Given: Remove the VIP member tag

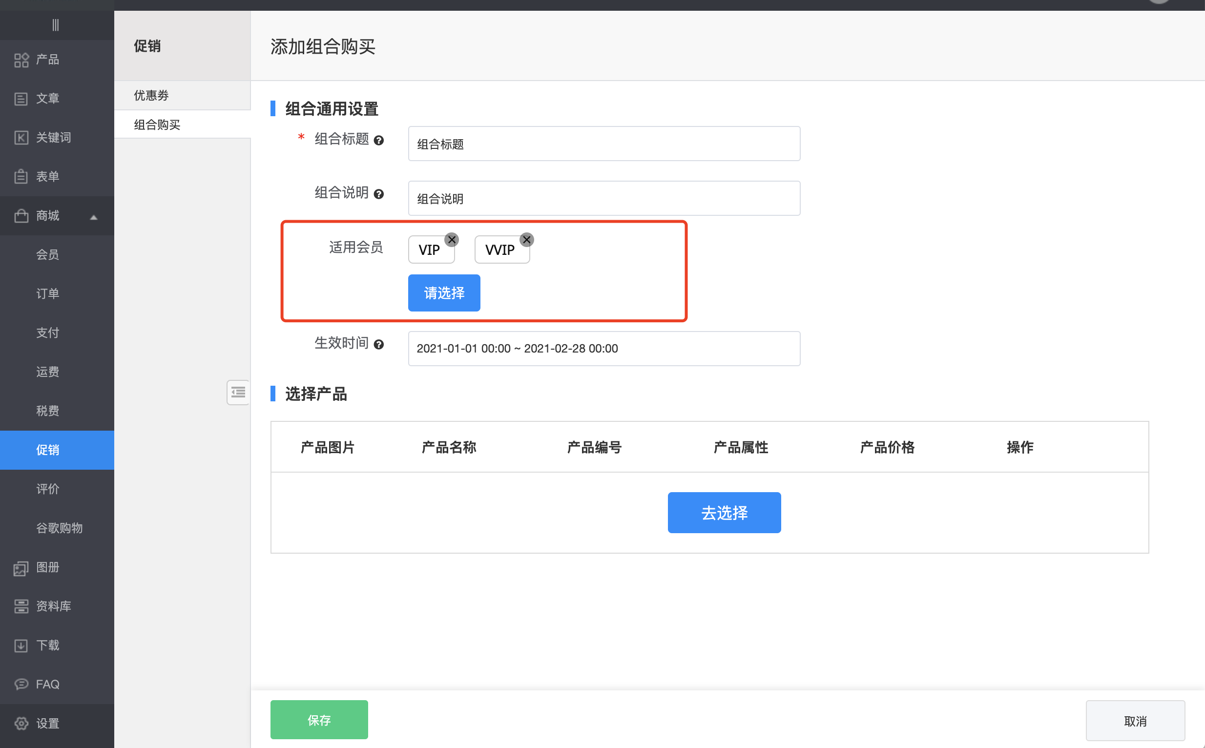Looking at the screenshot, I should [452, 239].
